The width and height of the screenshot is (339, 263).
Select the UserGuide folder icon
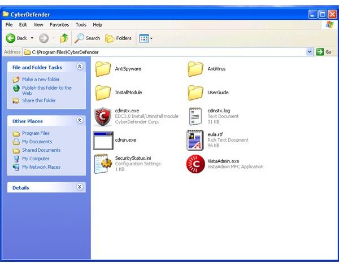tap(195, 93)
